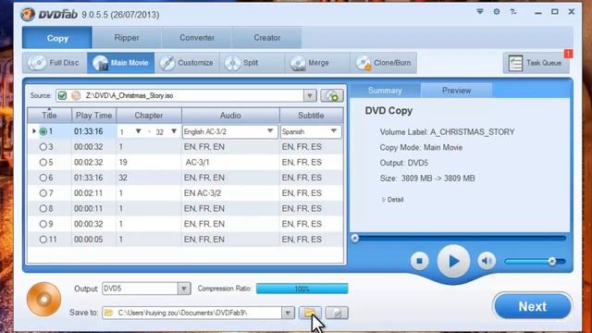Select title 6 radio button
Viewport: 592px width, 333px height.
[43, 178]
